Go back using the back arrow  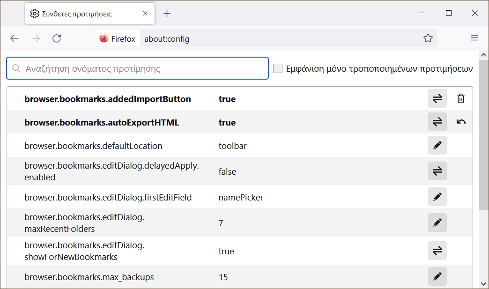pyautogui.click(x=15, y=38)
